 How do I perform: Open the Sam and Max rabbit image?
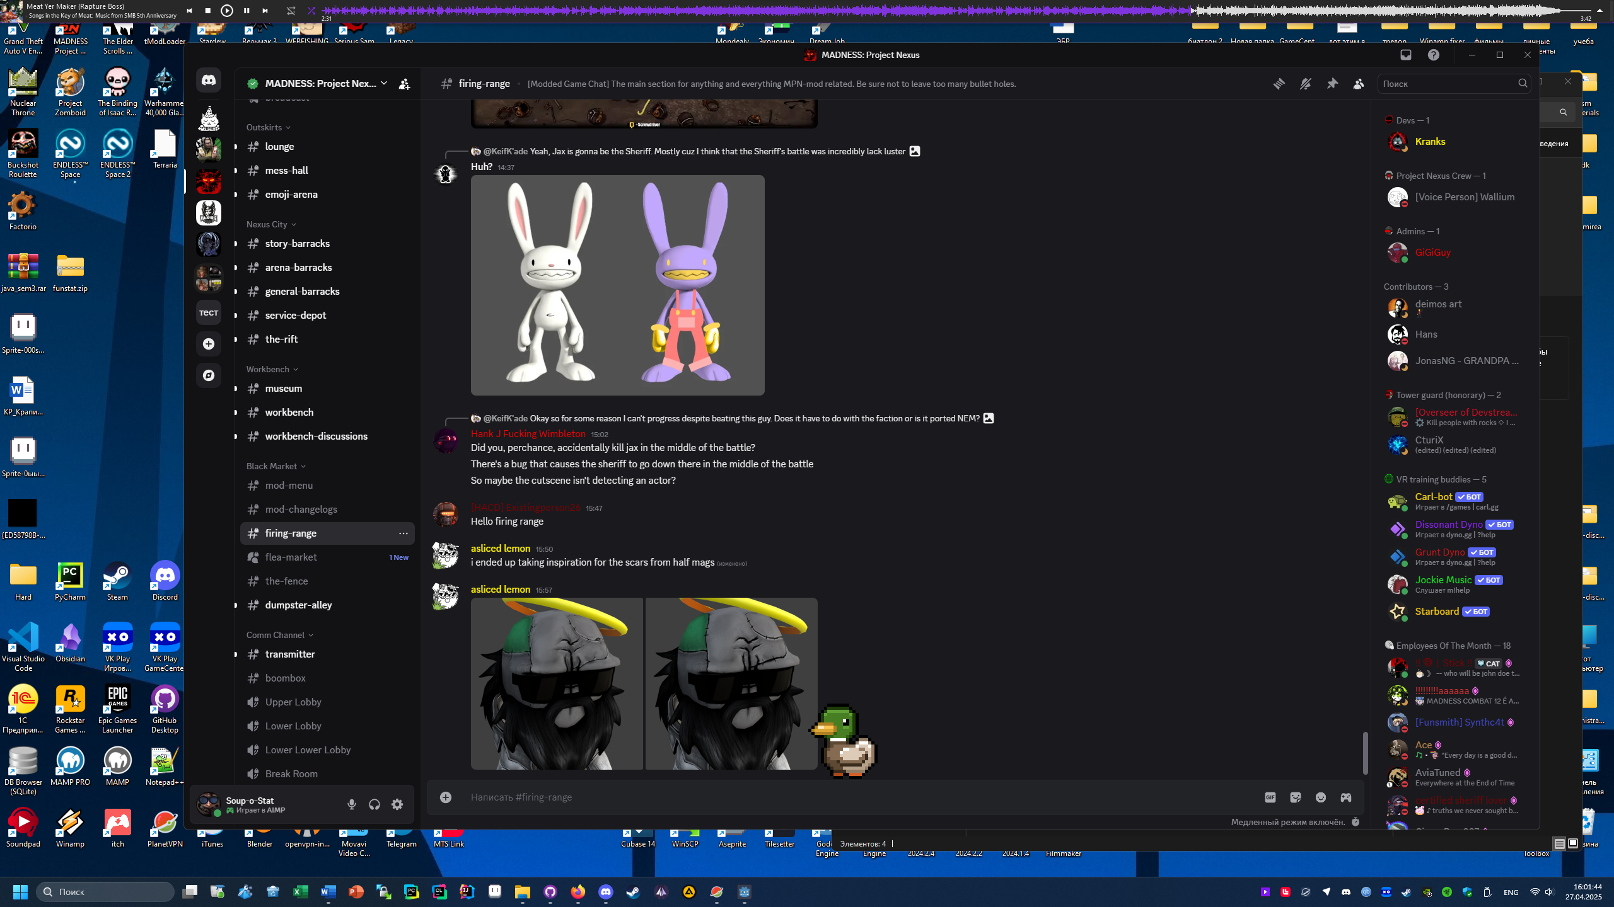618,285
